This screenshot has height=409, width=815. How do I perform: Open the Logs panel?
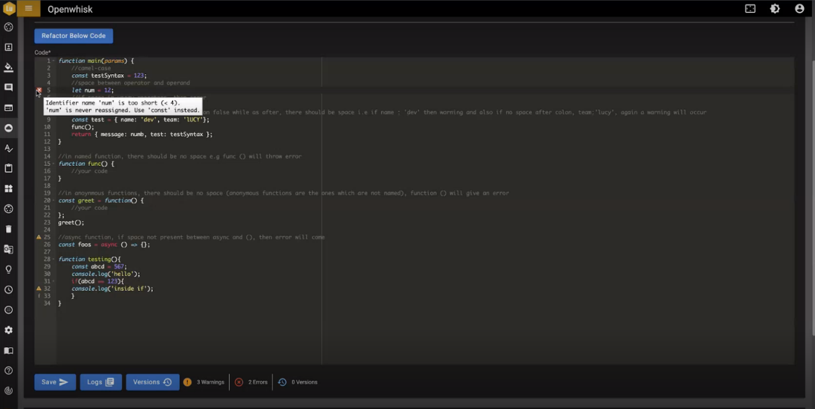101,382
